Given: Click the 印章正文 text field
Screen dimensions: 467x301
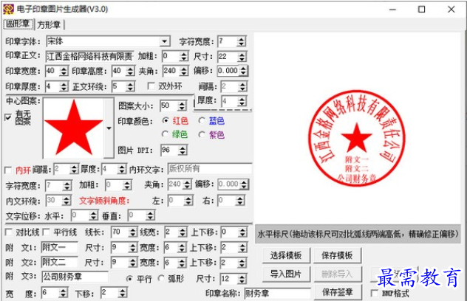Looking at the screenshot, I should pyautogui.click(x=89, y=56).
